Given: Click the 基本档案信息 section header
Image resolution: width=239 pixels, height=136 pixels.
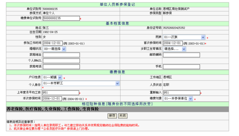Looking at the screenshot, I should [x=117, y=23].
